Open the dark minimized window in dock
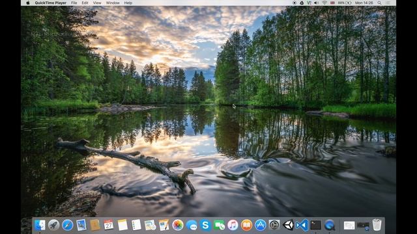 pyautogui.click(x=363, y=226)
